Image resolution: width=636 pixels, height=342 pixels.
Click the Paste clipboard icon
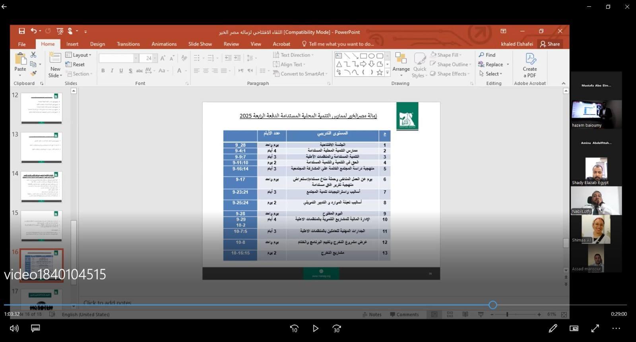[x=20, y=59]
